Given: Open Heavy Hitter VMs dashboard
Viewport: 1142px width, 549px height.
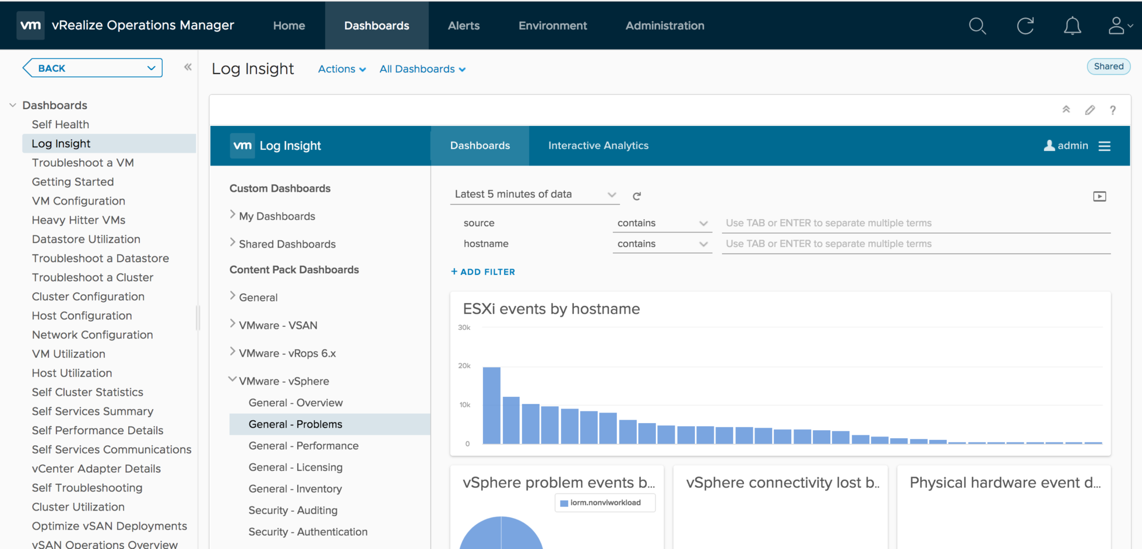Looking at the screenshot, I should coord(78,220).
